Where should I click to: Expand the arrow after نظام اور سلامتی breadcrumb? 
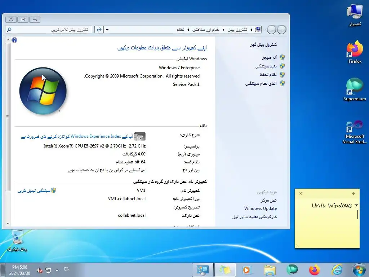pyautogui.click(x=188, y=30)
